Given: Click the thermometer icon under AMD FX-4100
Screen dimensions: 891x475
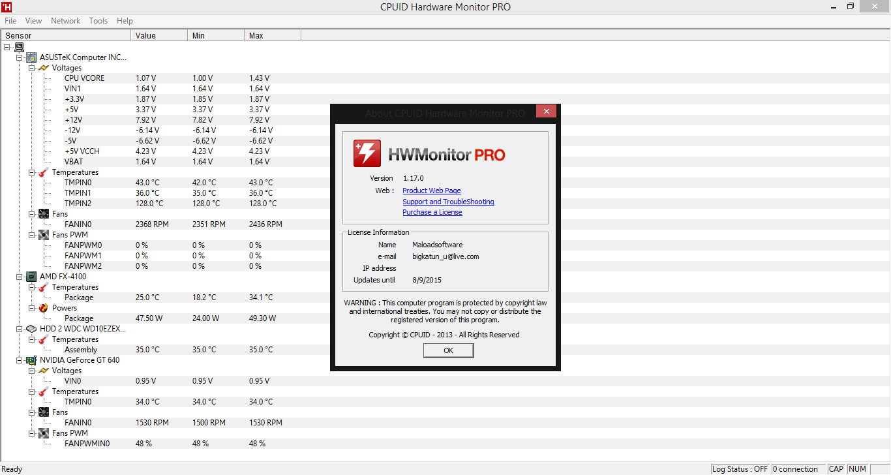Looking at the screenshot, I should coord(44,287).
